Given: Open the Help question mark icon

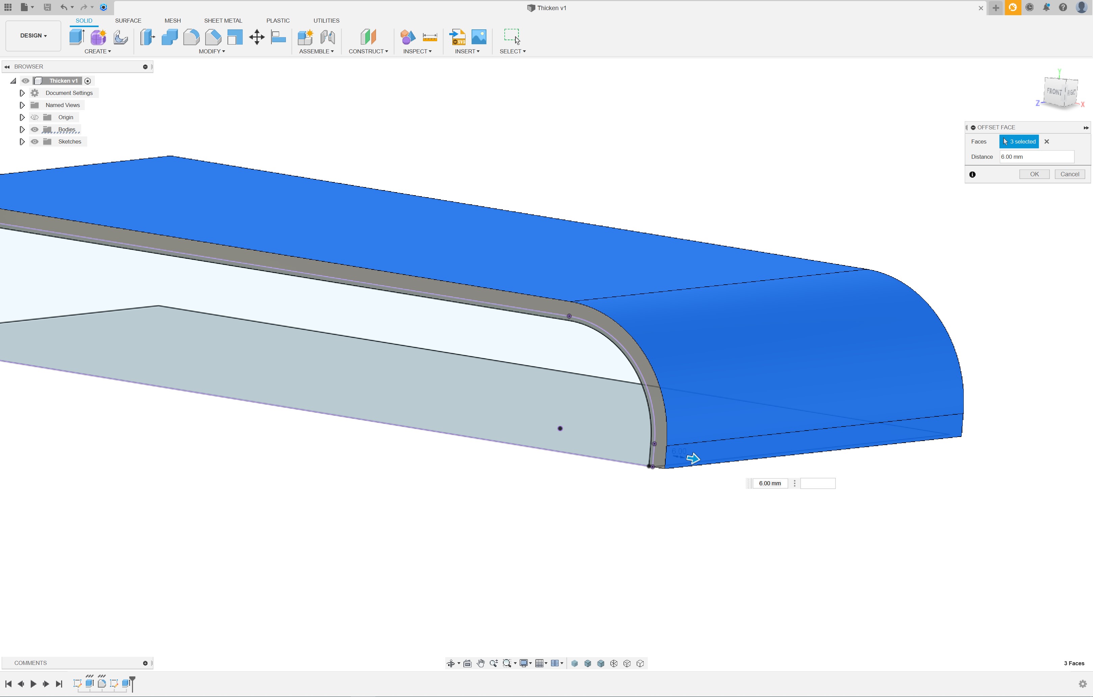Looking at the screenshot, I should 1063,7.
